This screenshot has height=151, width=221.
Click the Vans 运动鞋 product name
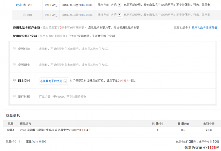55,130
